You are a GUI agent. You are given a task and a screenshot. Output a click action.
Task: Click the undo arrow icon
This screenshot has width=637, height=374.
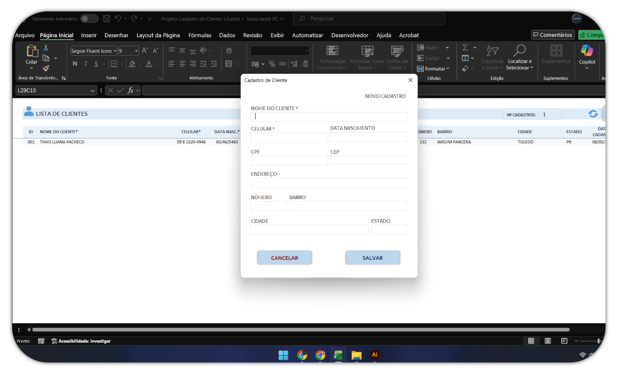coord(118,18)
